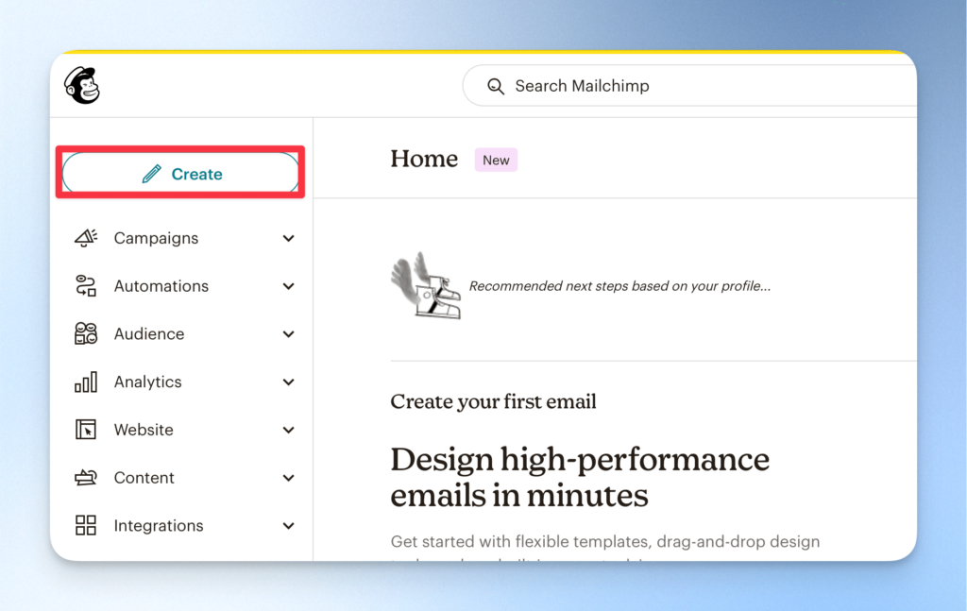This screenshot has width=967, height=611.
Task: Click the Analytics bar chart icon
Action: tap(86, 382)
